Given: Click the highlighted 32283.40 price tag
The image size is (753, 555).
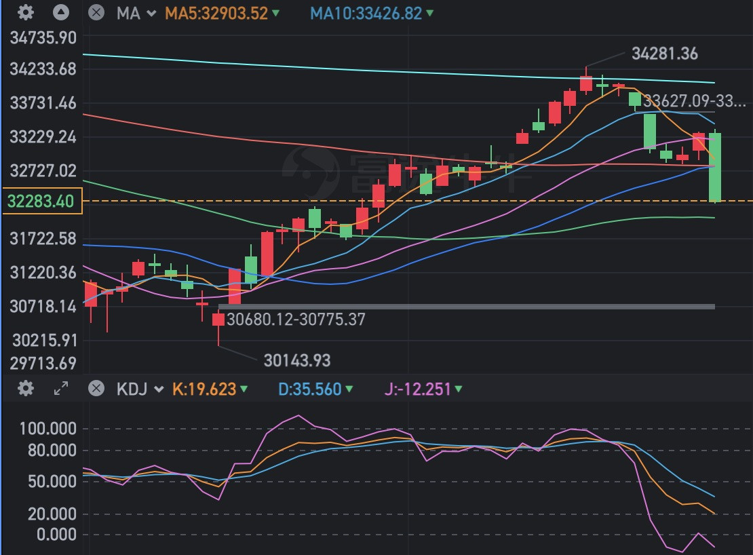Looking at the screenshot, I should point(42,201).
